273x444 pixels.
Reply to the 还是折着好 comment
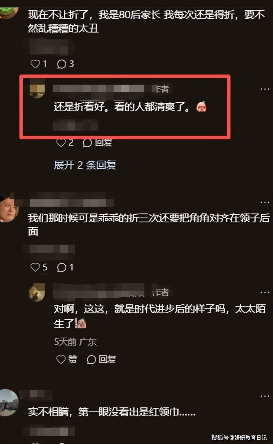[98, 143]
